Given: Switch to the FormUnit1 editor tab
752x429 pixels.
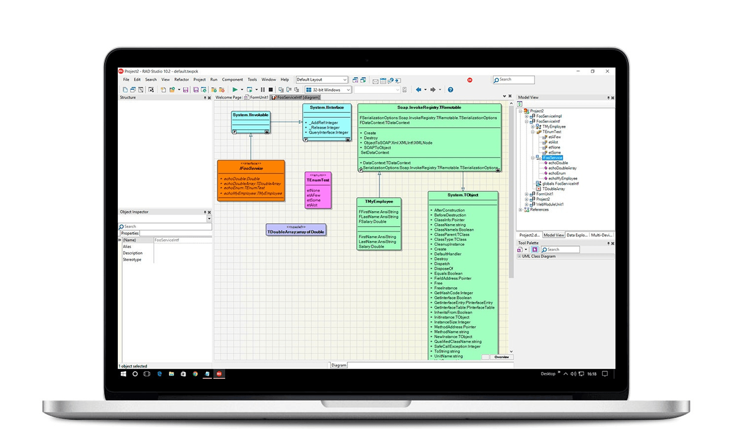Looking at the screenshot, I should click(257, 98).
